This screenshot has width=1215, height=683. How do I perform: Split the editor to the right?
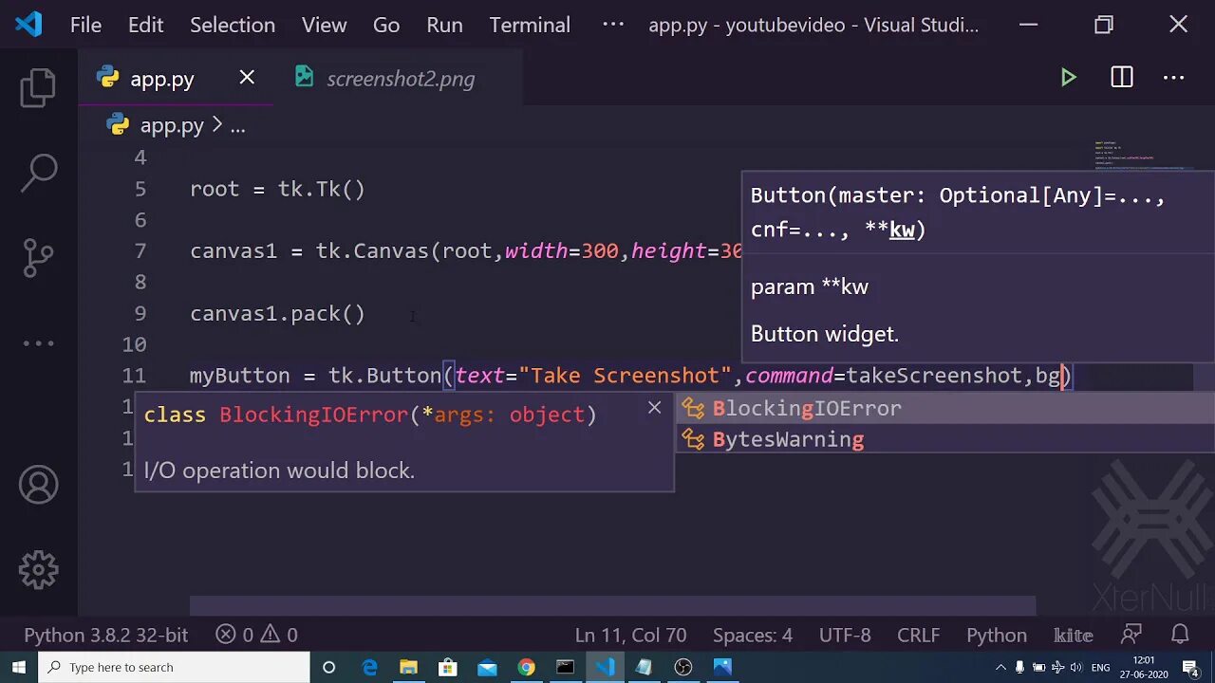tap(1122, 78)
